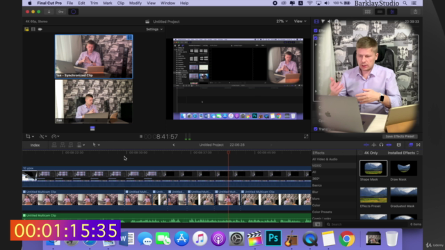Show Titles and Generators sidebar icon
The width and height of the screenshot is (445, 250).
tap(40, 29)
